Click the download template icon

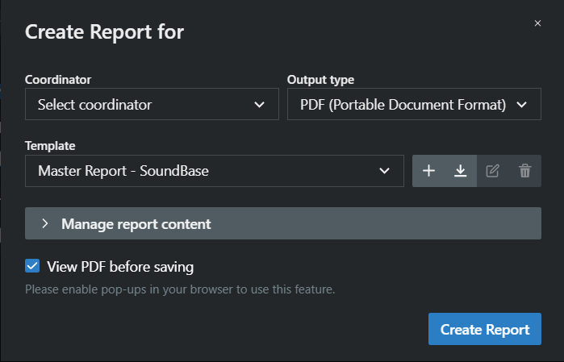[461, 171]
